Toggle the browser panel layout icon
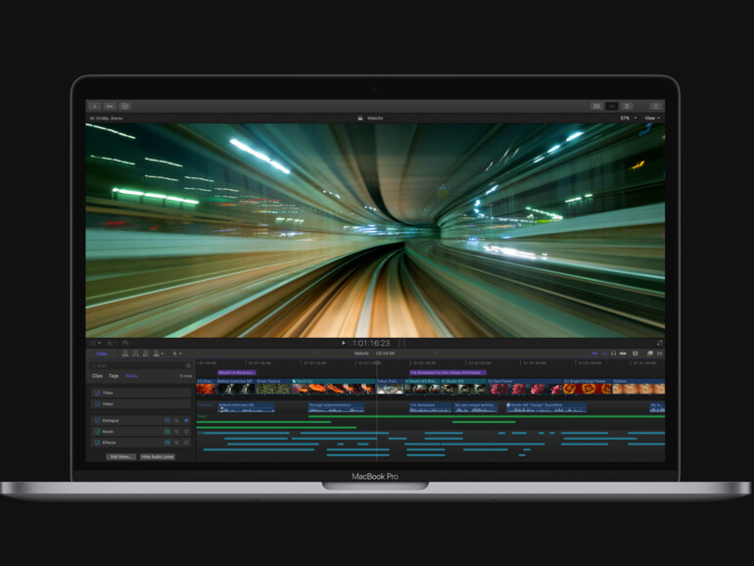This screenshot has height=566, width=754. coord(596,106)
